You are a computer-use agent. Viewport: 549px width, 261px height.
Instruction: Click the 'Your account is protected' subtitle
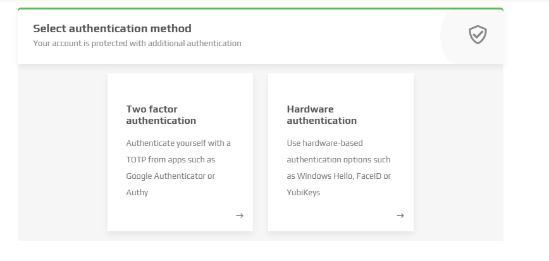coord(137,44)
